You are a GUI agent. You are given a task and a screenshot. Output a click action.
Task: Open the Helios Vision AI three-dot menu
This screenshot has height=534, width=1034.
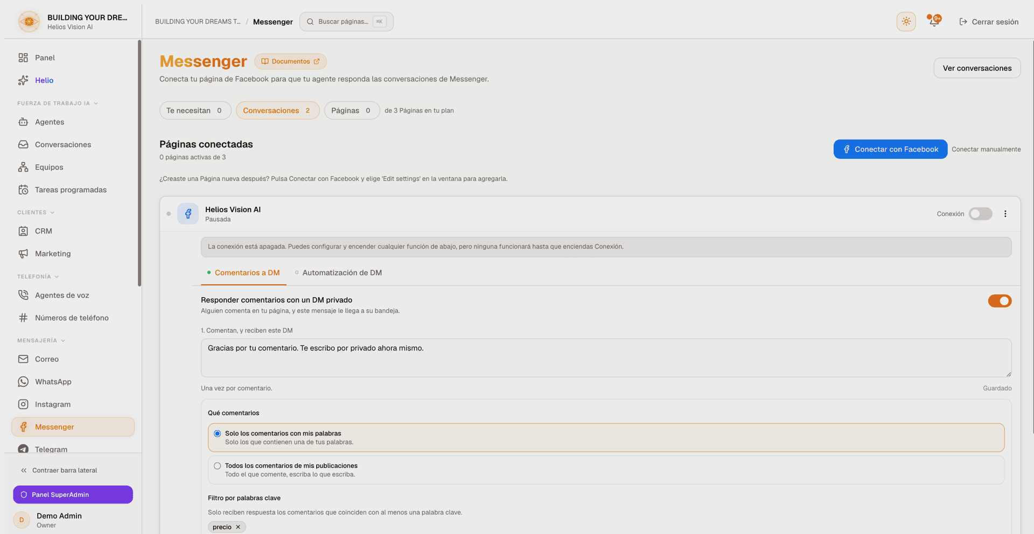(1005, 214)
